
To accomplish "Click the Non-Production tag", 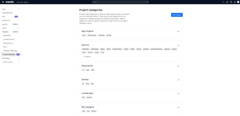I will 92,35.
